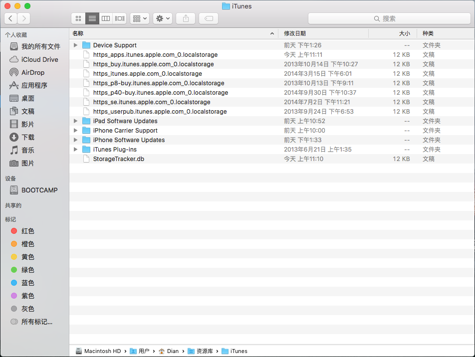This screenshot has height=357, width=475.
Task: Switch to column view in toolbar
Action: tap(106, 18)
